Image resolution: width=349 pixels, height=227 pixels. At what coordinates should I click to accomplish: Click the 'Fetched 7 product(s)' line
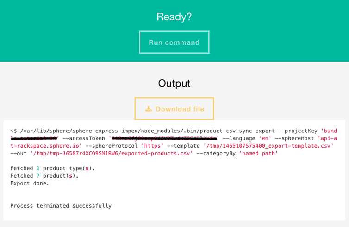click(x=44, y=176)
